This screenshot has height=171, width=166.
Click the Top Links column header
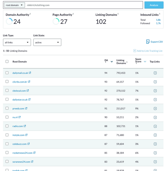pyautogui.click(x=155, y=62)
